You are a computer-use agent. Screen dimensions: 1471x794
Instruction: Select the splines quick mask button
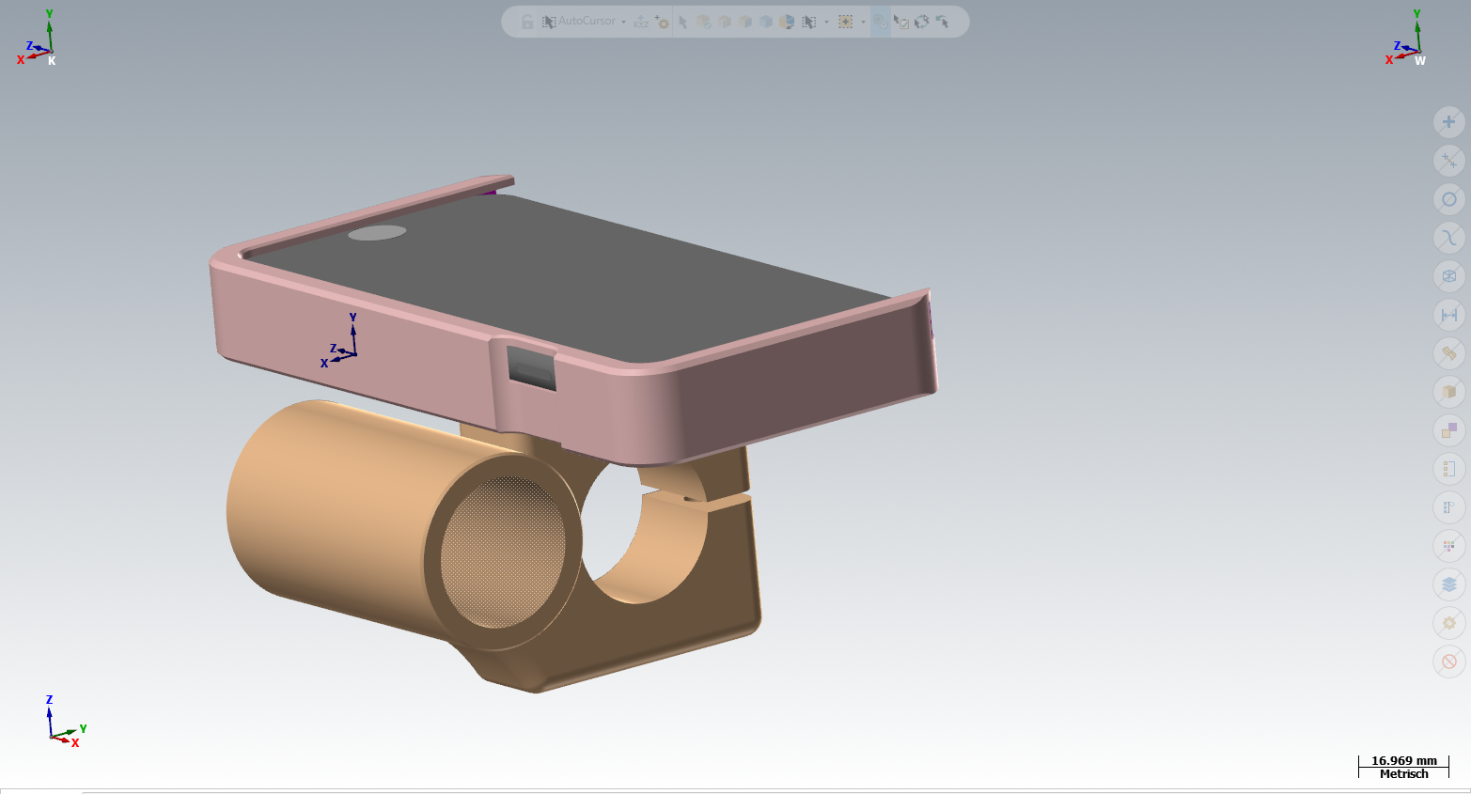pos(1448,238)
